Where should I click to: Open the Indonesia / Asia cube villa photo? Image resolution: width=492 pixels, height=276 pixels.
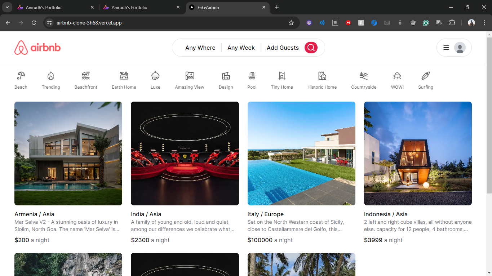[x=418, y=153]
